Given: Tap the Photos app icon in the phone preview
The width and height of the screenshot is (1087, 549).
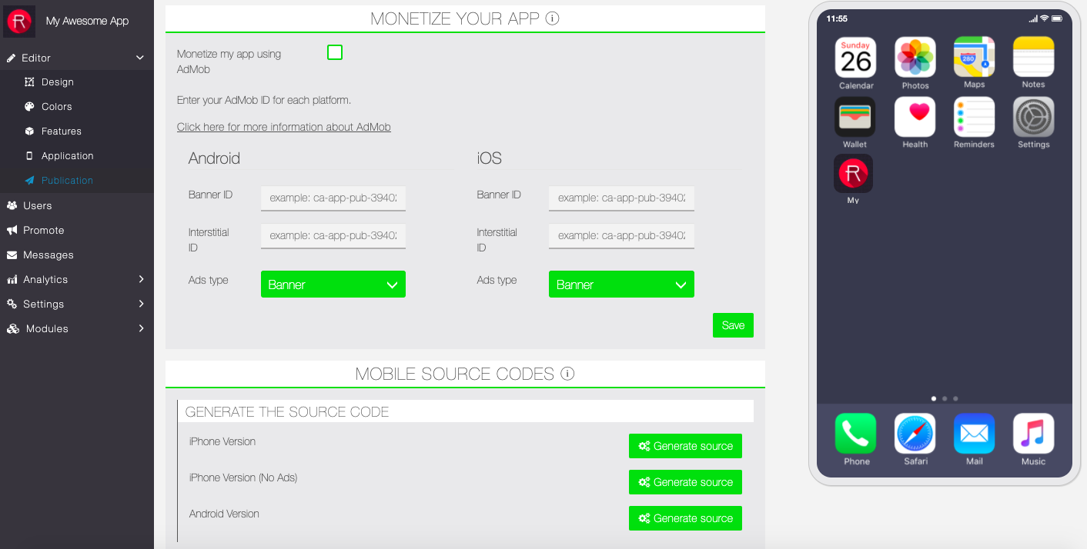Looking at the screenshot, I should 915,57.
